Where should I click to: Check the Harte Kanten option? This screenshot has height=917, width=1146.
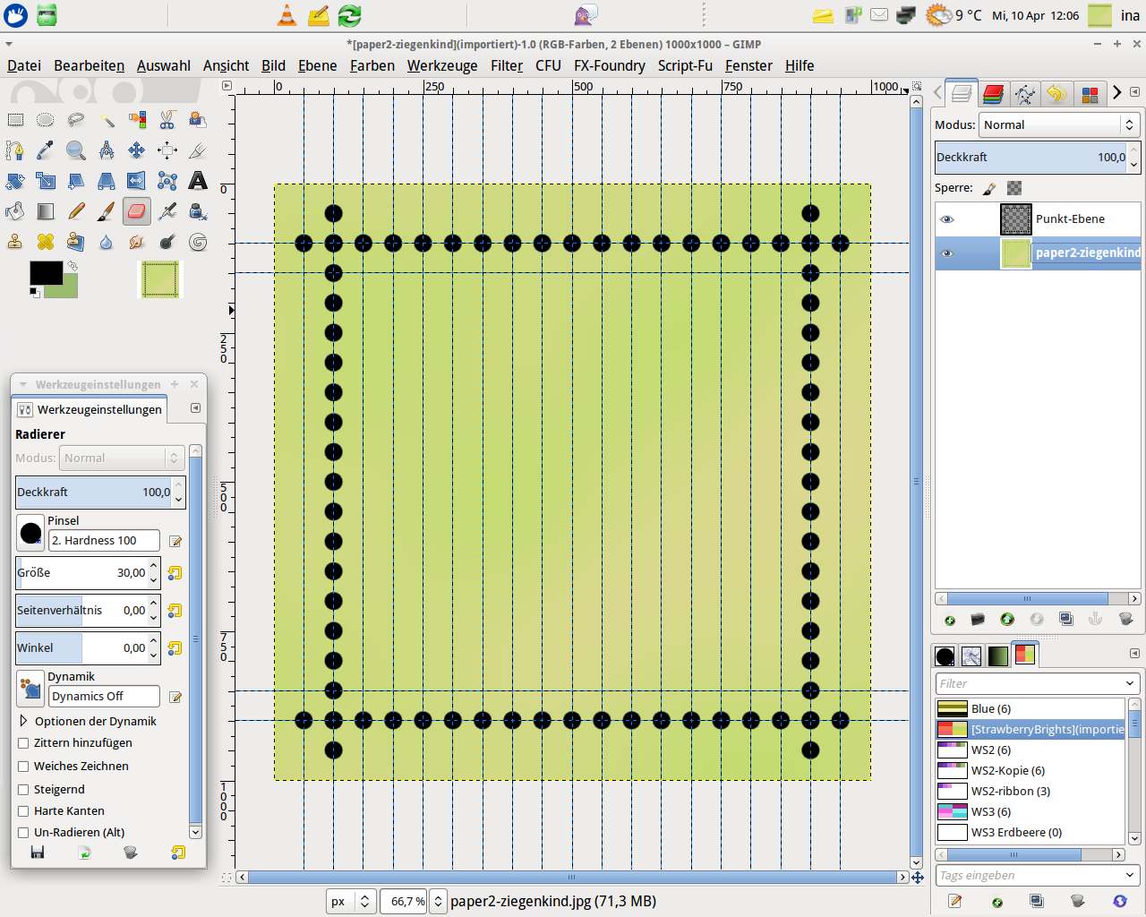(24, 811)
